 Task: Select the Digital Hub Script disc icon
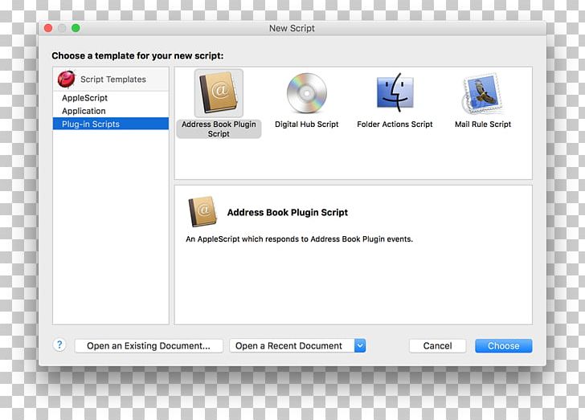(307, 93)
